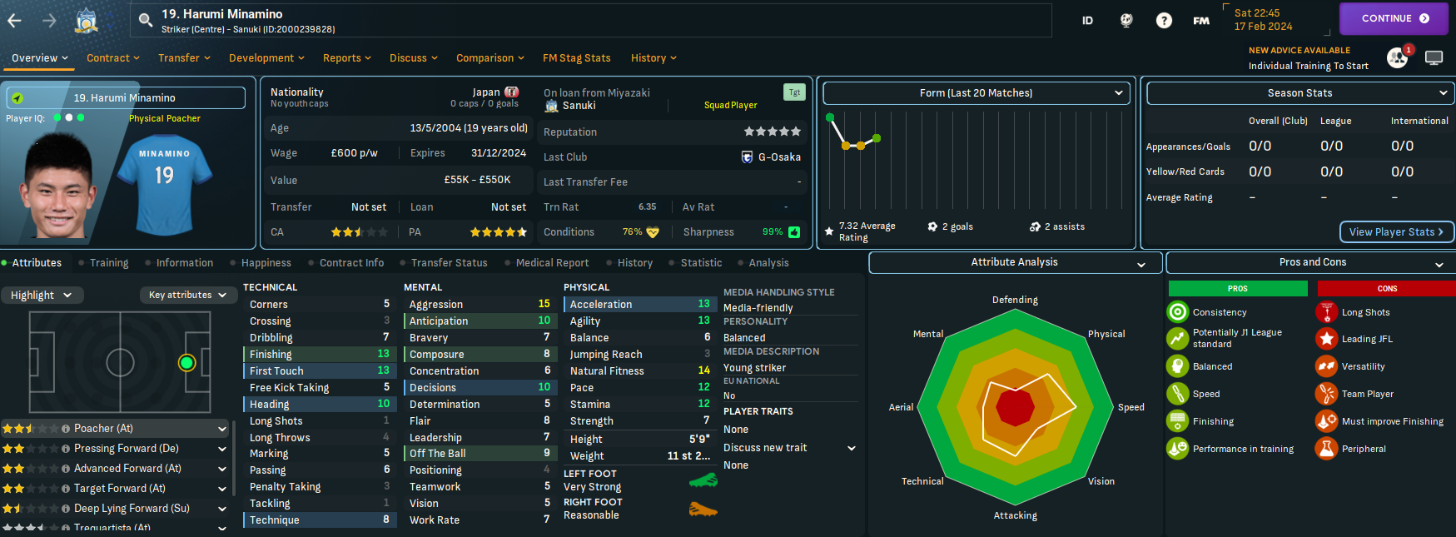Open the help question mark icon
Screen dimensions: 1456x537
1164,21
